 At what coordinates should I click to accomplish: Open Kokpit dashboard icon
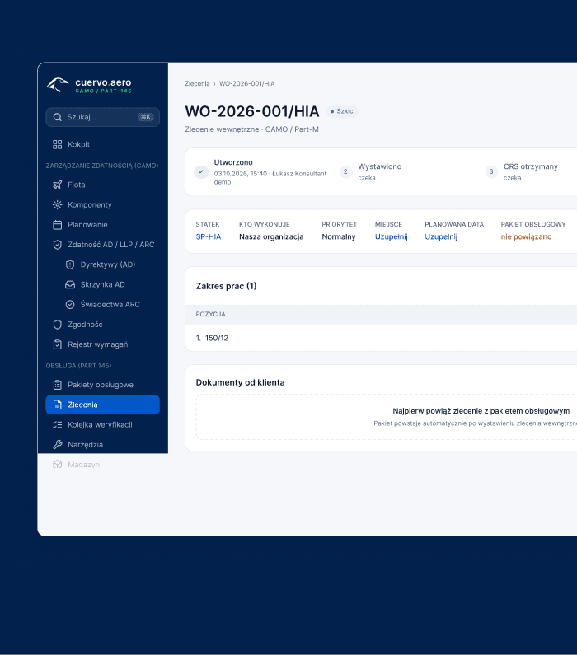(57, 144)
